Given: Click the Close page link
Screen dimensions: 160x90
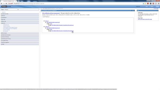Looking at the screenshot, I should click(x=156, y=8).
